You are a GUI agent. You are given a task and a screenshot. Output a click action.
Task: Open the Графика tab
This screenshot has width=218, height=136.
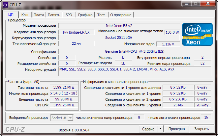[x=85, y=15]
